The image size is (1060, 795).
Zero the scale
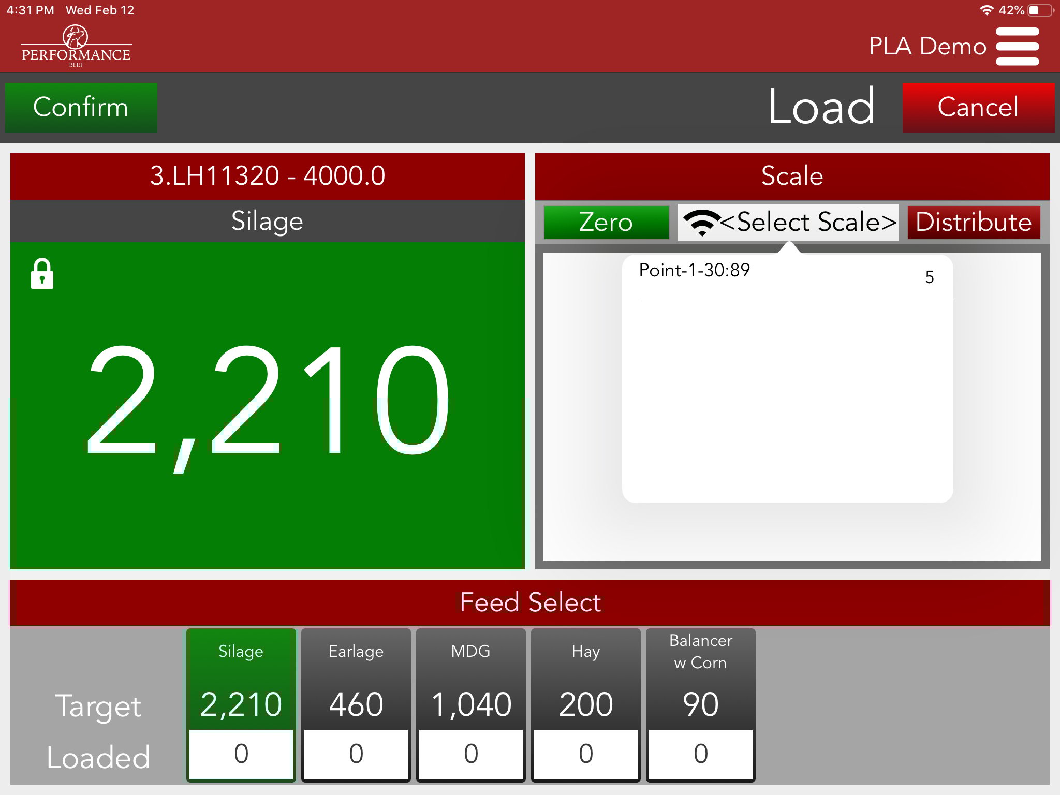(x=606, y=223)
